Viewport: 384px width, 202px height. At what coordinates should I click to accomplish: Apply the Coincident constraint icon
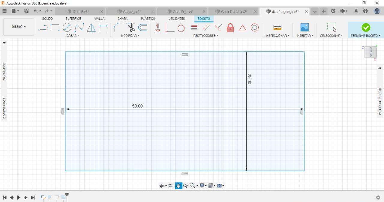[x=218, y=28]
